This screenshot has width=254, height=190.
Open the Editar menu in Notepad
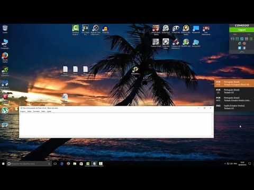[29, 111]
